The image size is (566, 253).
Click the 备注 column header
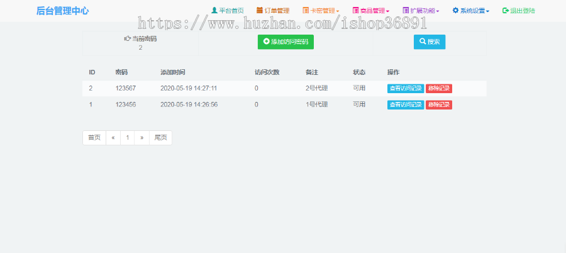click(x=312, y=72)
